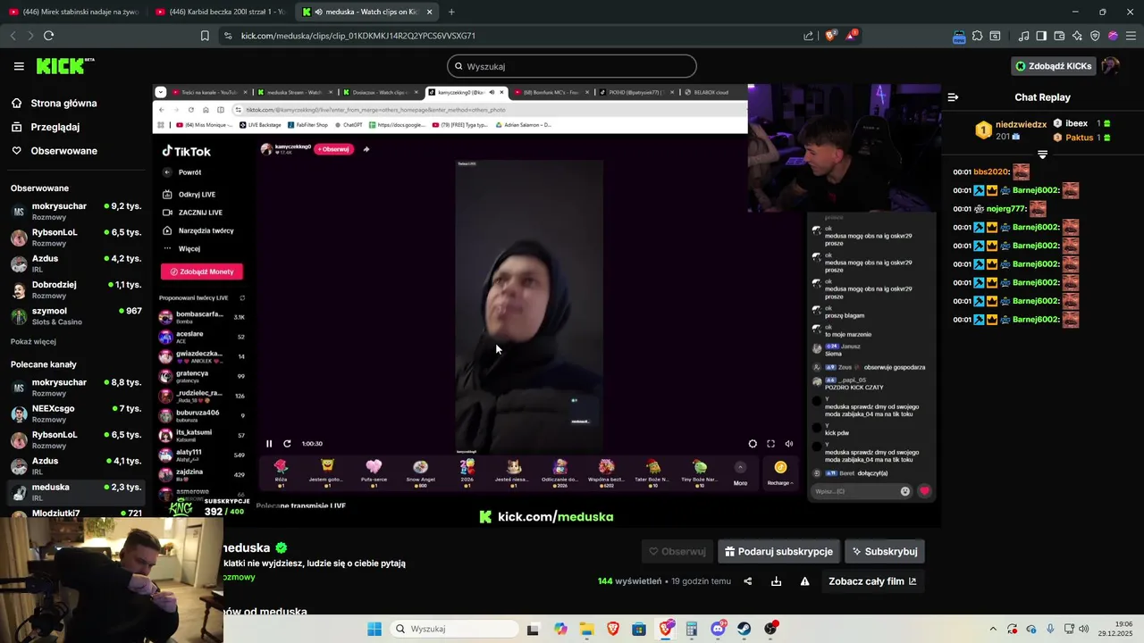The width and height of the screenshot is (1144, 643).
Task: Click the Zdobądź KICKs button
Action: click(1053, 66)
